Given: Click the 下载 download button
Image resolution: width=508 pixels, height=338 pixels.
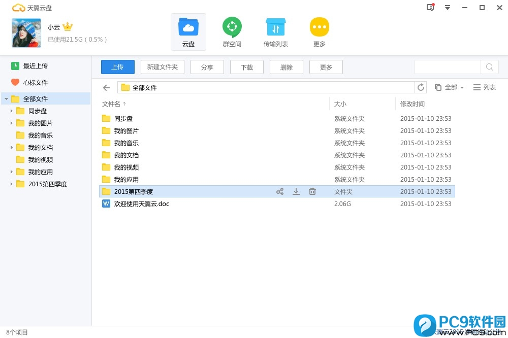Looking at the screenshot, I should (246, 67).
